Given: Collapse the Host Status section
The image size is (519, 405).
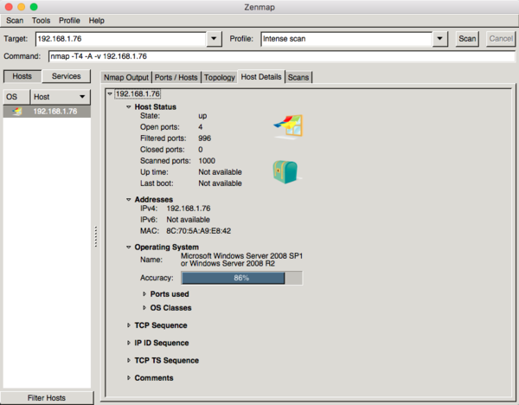Looking at the screenshot, I should pyautogui.click(x=128, y=107).
